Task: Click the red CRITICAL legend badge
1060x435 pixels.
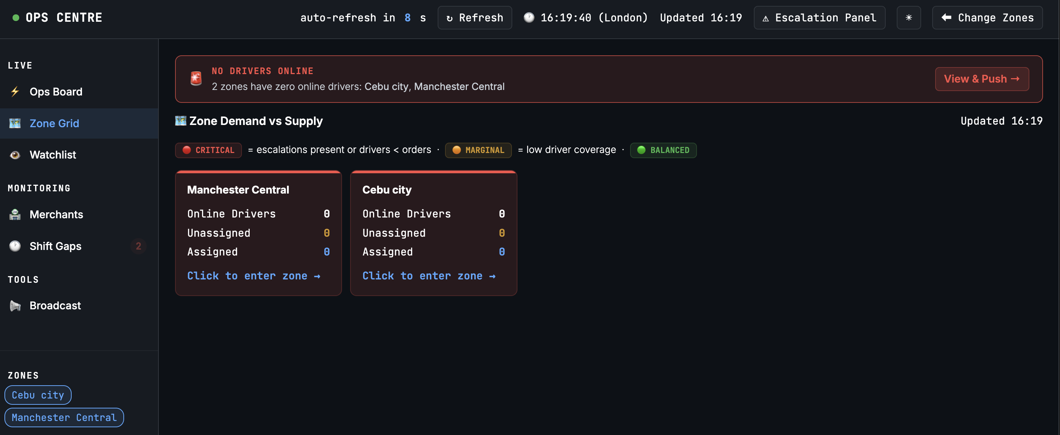Action: coord(208,150)
